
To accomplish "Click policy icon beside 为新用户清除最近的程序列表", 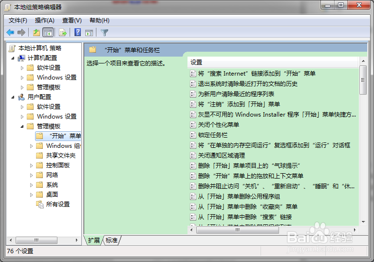I will click(193, 94).
